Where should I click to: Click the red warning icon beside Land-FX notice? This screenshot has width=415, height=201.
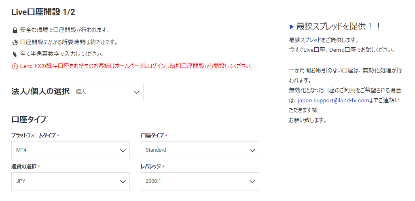[15, 66]
